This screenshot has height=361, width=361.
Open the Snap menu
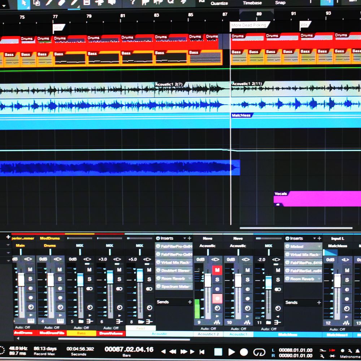coord(280,3)
